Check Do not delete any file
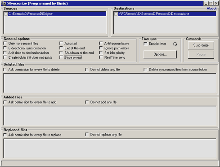The height and width of the screenshot is (167, 220). [x=87, y=70]
